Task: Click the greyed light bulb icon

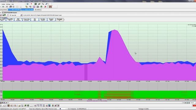Action: (x=21, y=7)
